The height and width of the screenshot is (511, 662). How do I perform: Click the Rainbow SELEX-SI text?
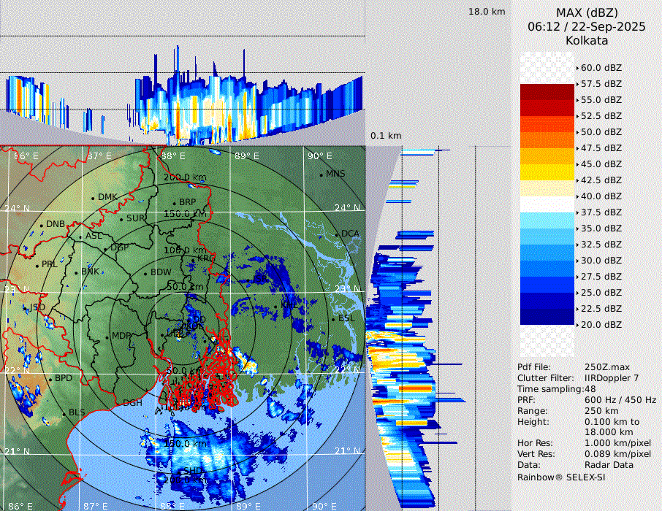pyautogui.click(x=561, y=477)
